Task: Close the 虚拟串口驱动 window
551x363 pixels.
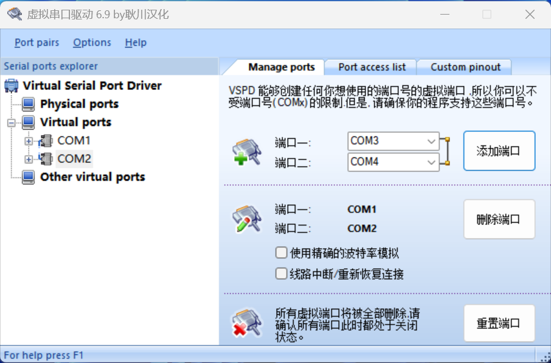Action: (x=530, y=15)
